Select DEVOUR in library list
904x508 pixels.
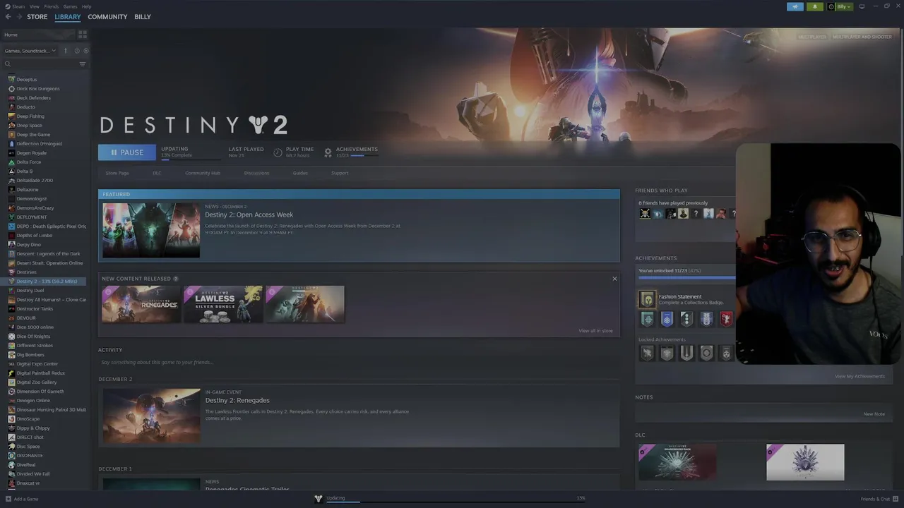pos(26,317)
